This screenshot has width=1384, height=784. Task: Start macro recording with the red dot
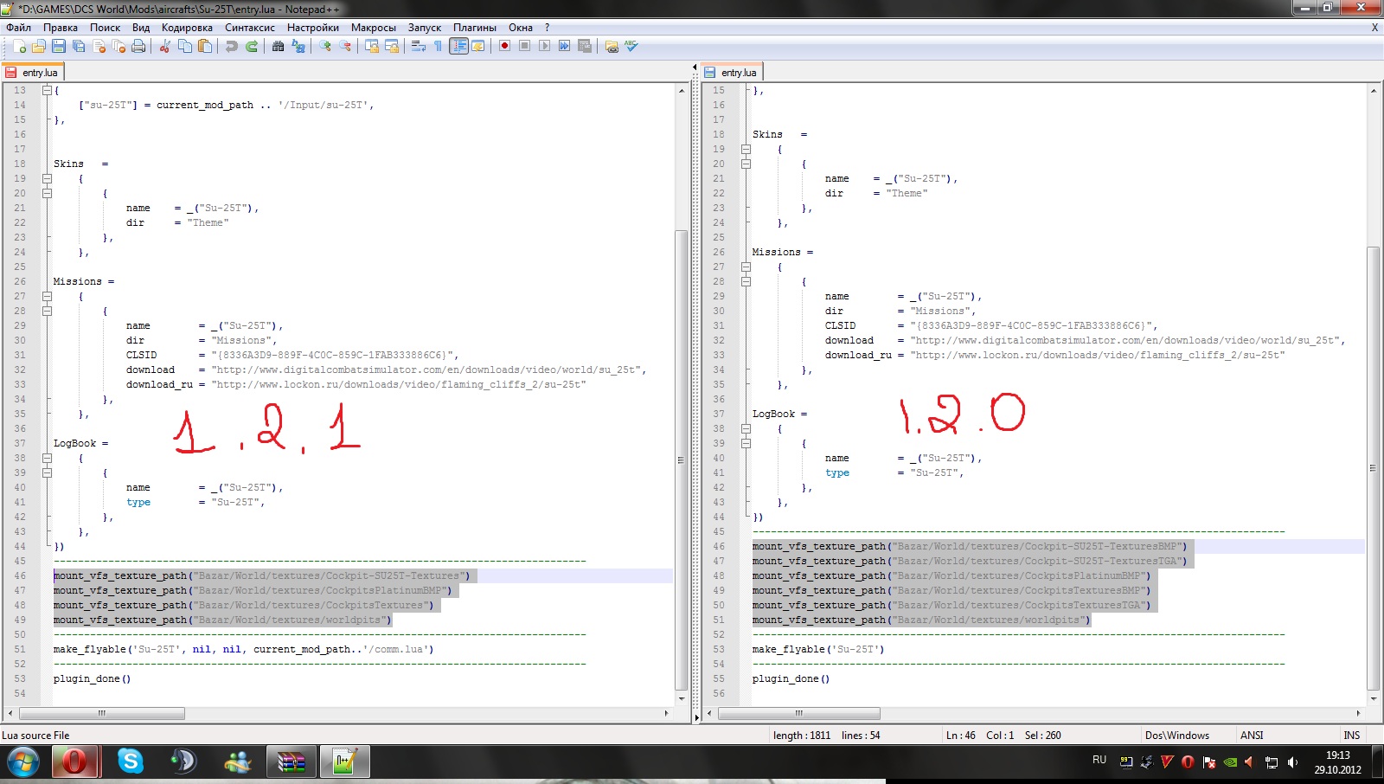504,47
